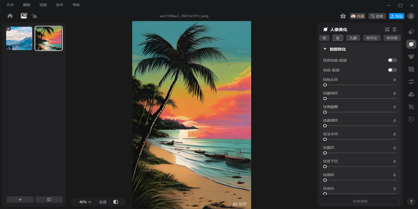Viewport: 418px width, 209px height.
Task: Select the first mountain lake thumbnail
Action: (x=19, y=38)
